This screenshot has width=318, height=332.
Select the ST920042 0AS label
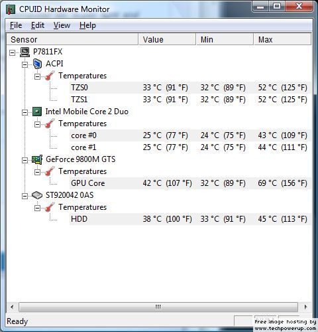(70, 195)
